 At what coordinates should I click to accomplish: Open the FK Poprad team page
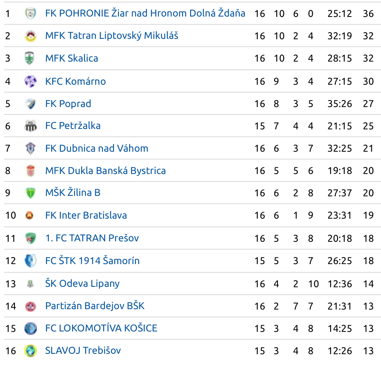coord(68,104)
